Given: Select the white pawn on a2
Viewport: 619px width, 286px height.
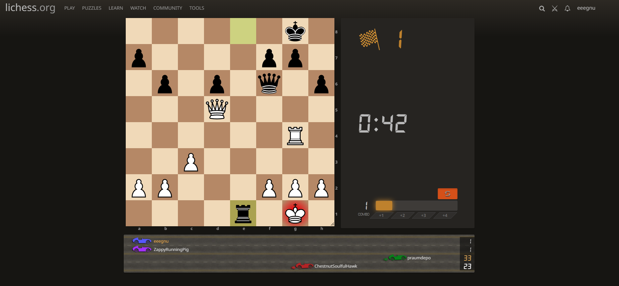Looking at the screenshot, I should coord(139,187).
